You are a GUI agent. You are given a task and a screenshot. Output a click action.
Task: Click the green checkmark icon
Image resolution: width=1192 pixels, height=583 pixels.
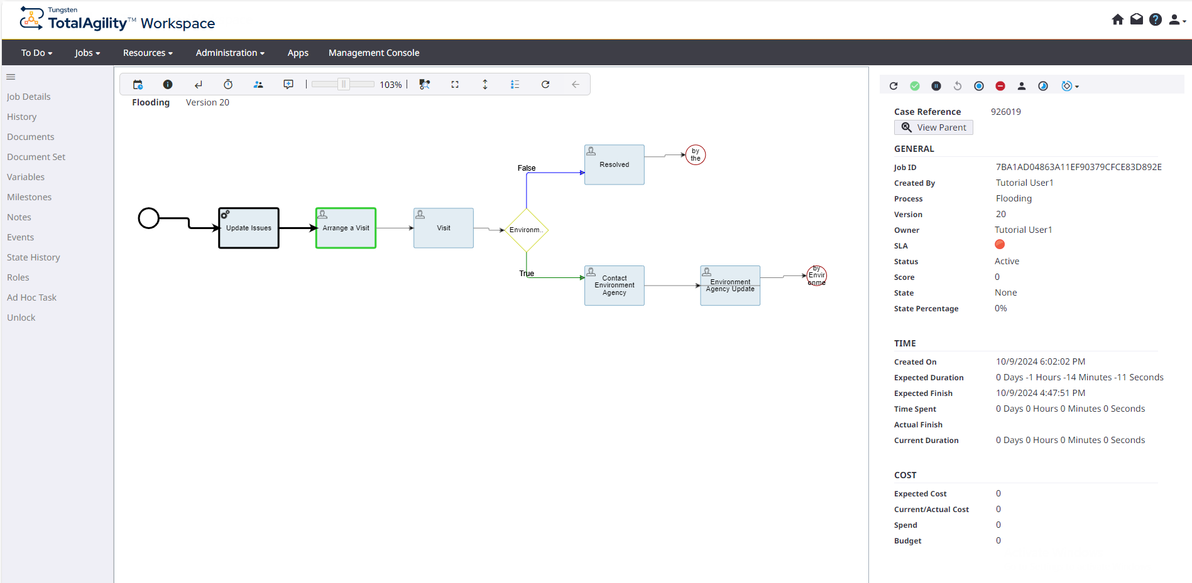[x=915, y=86]
